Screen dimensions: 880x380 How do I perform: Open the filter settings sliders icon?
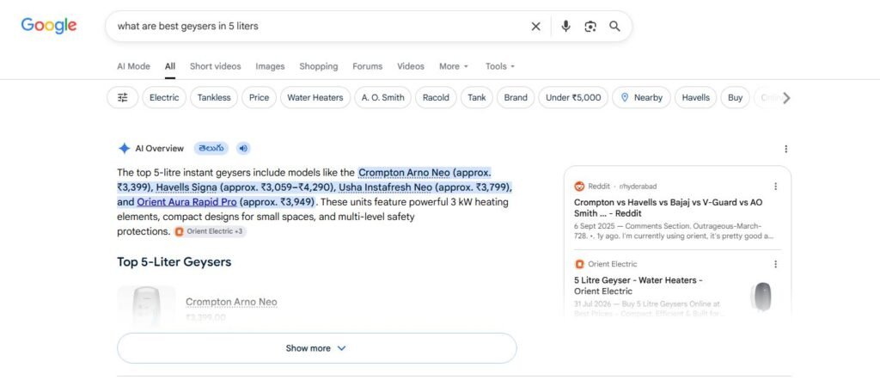(x=122, y=98)
